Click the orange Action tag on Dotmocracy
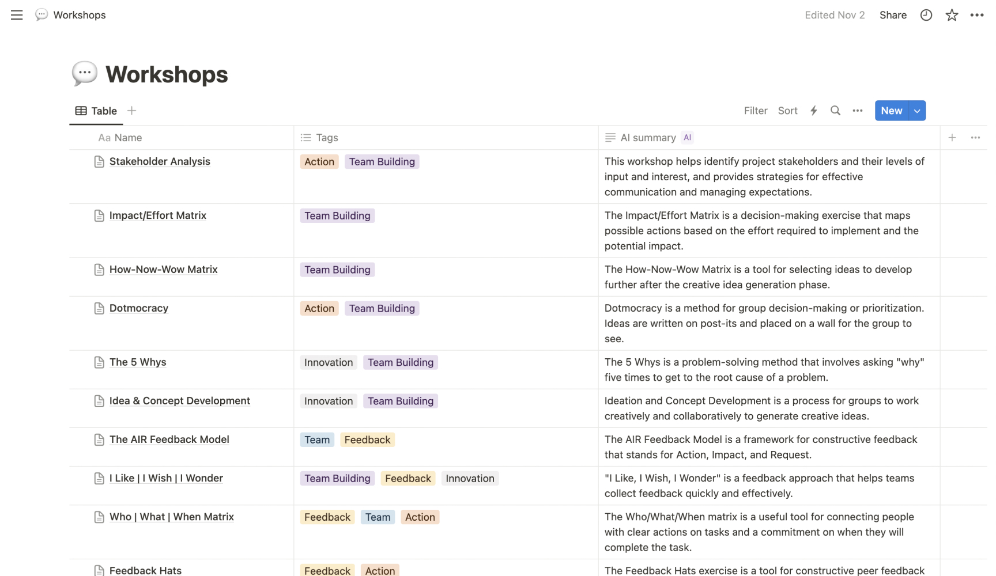 pos(319,309)
